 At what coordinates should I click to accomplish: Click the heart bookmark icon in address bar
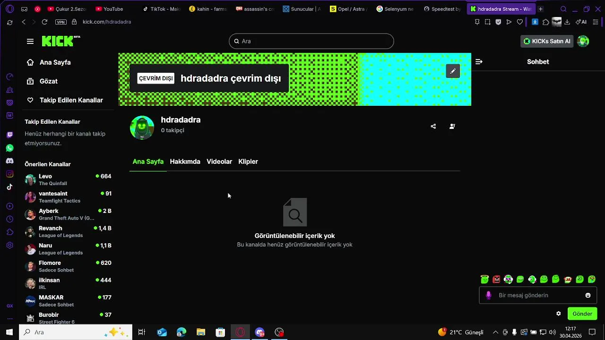(x=520, y=22)
